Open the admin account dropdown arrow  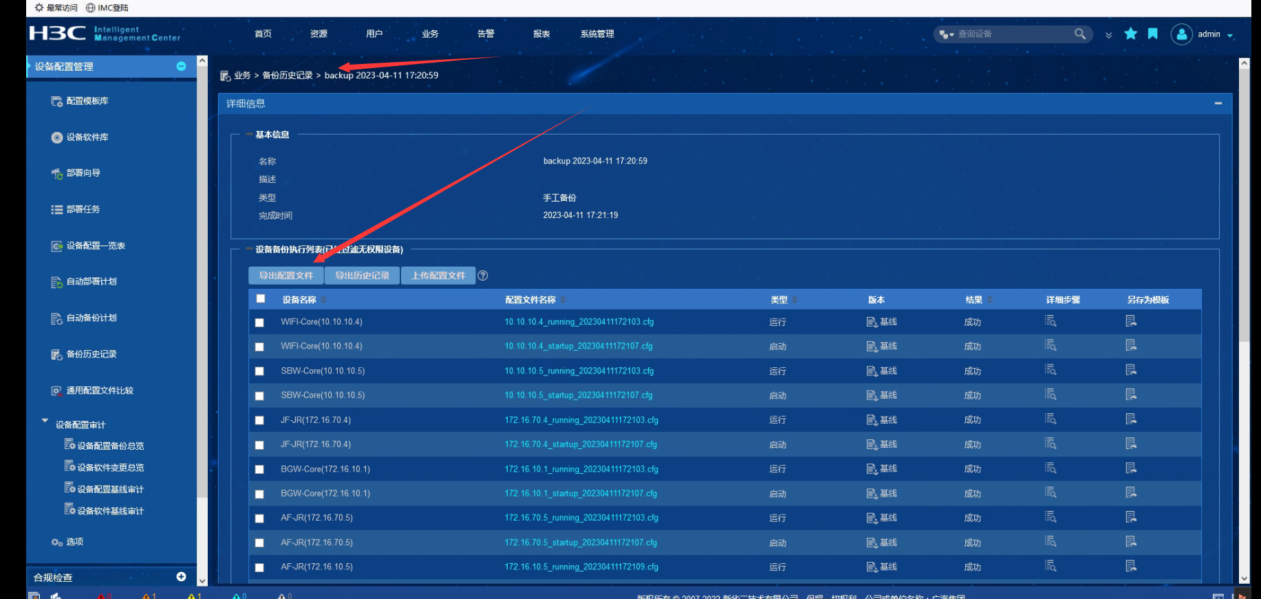point(1230,35)
